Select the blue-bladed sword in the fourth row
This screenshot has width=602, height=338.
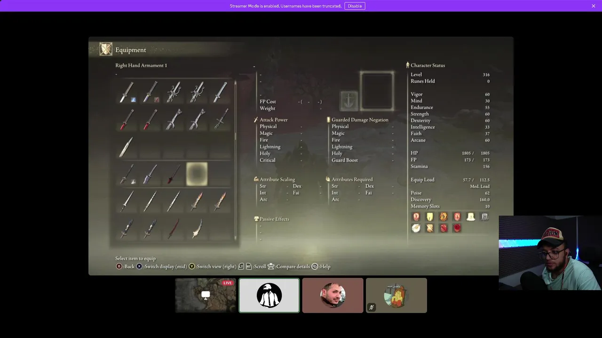(x=150, y=174)
